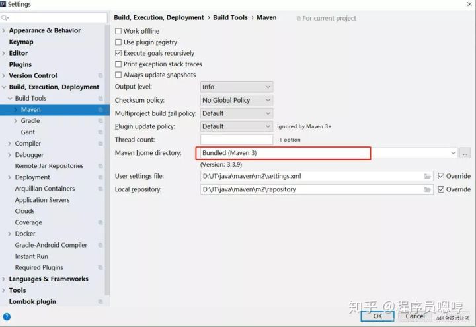This screenshot has height=327, width=476.
Task: Collapse Build Tools node
Action: (10, 98)
